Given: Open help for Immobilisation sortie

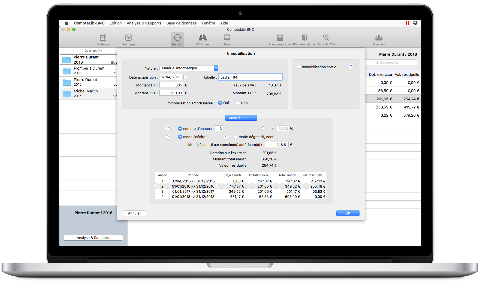Looking at the screenshot, I should pos(351,67).
